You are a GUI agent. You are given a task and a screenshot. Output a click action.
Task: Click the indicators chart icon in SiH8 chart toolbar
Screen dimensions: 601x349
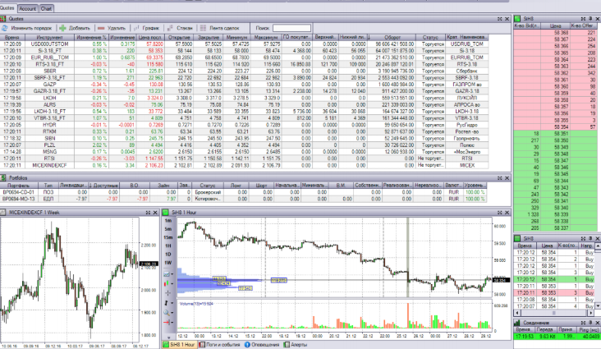pyautogui.click(x=167, y=273)
